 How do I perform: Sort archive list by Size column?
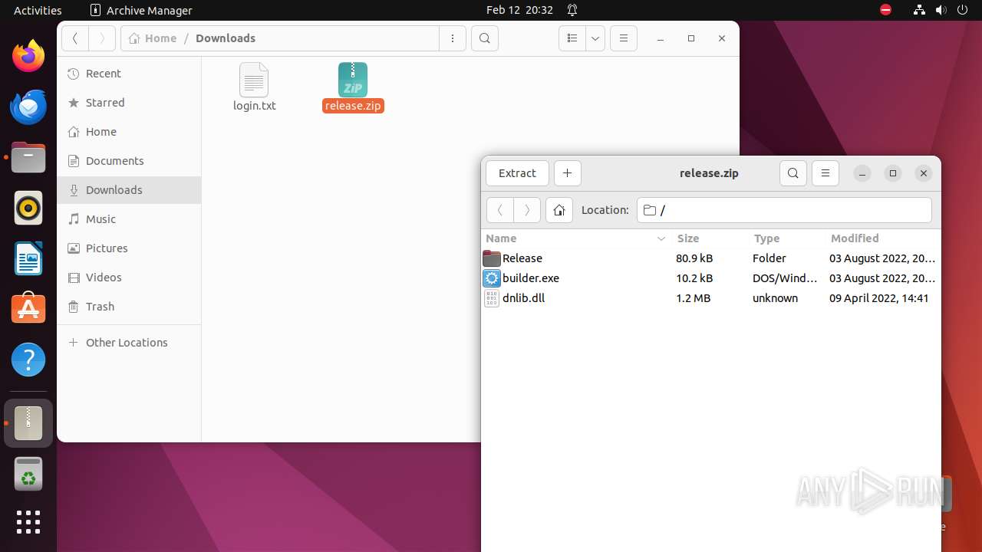710,238
